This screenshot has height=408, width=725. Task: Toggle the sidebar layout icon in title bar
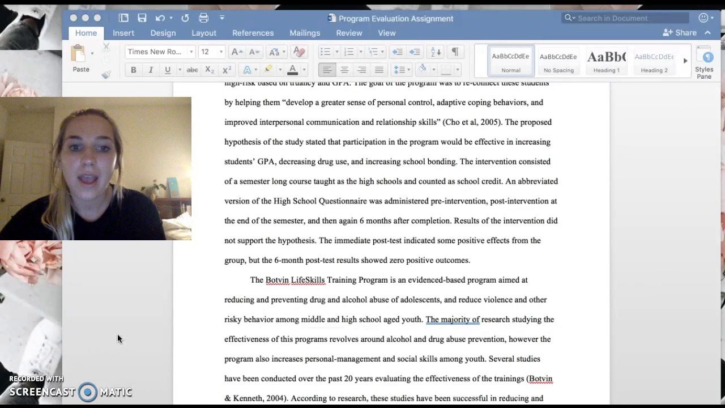[123, 18]
